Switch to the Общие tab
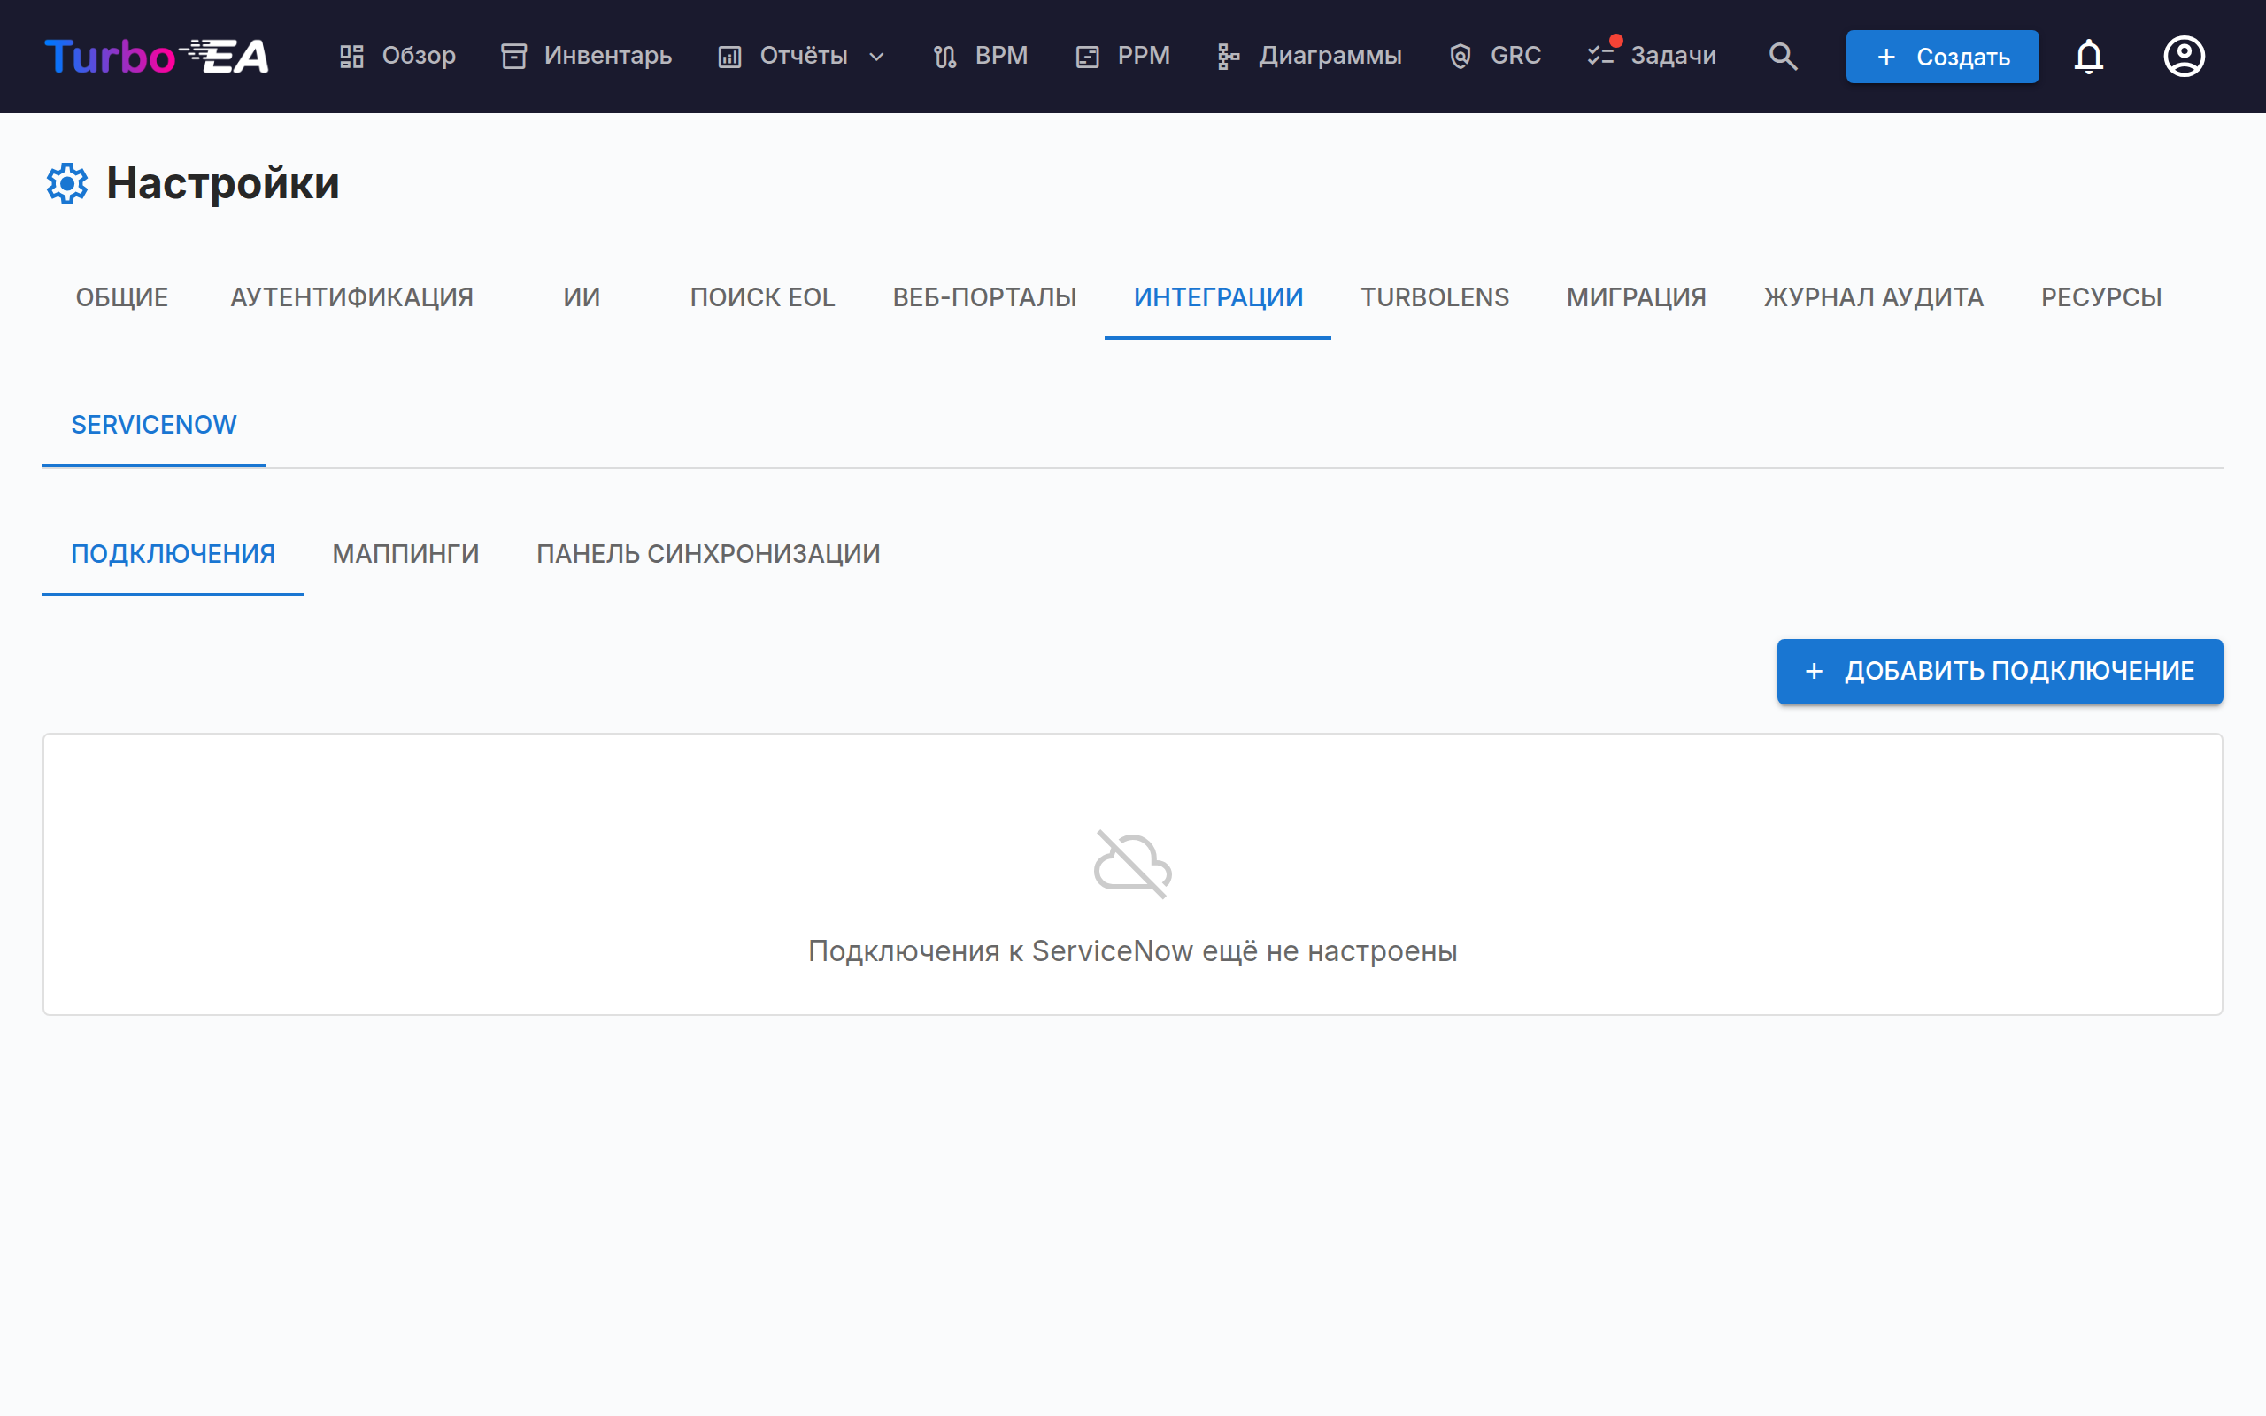This screenshot has width=2266, height=1416. point(122,296)
